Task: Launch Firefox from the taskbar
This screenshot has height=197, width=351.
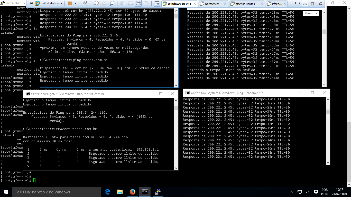Action: pos(132,192)
